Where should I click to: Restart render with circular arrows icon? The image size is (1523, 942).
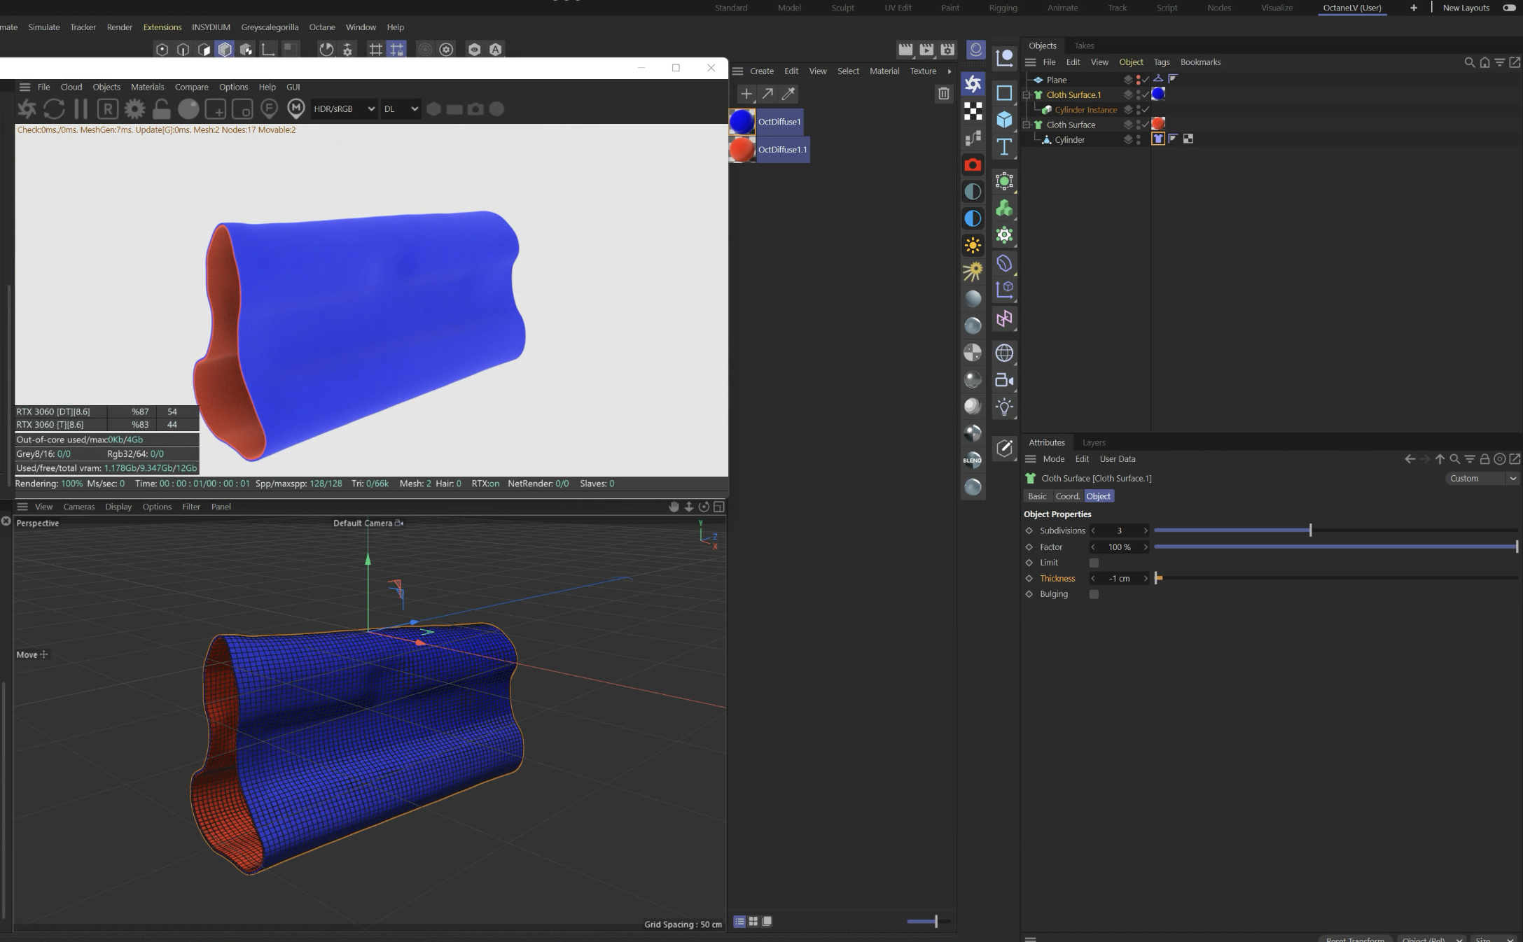tap(54, 109)
